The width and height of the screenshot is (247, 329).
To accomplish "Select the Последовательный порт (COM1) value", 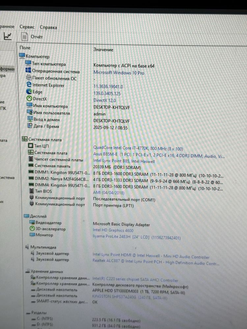I will [x=124, y=199].
